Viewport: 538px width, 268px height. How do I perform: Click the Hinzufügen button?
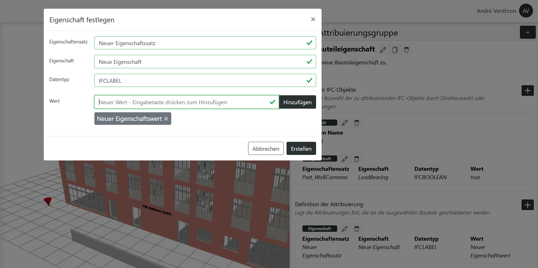coord(297,102)
